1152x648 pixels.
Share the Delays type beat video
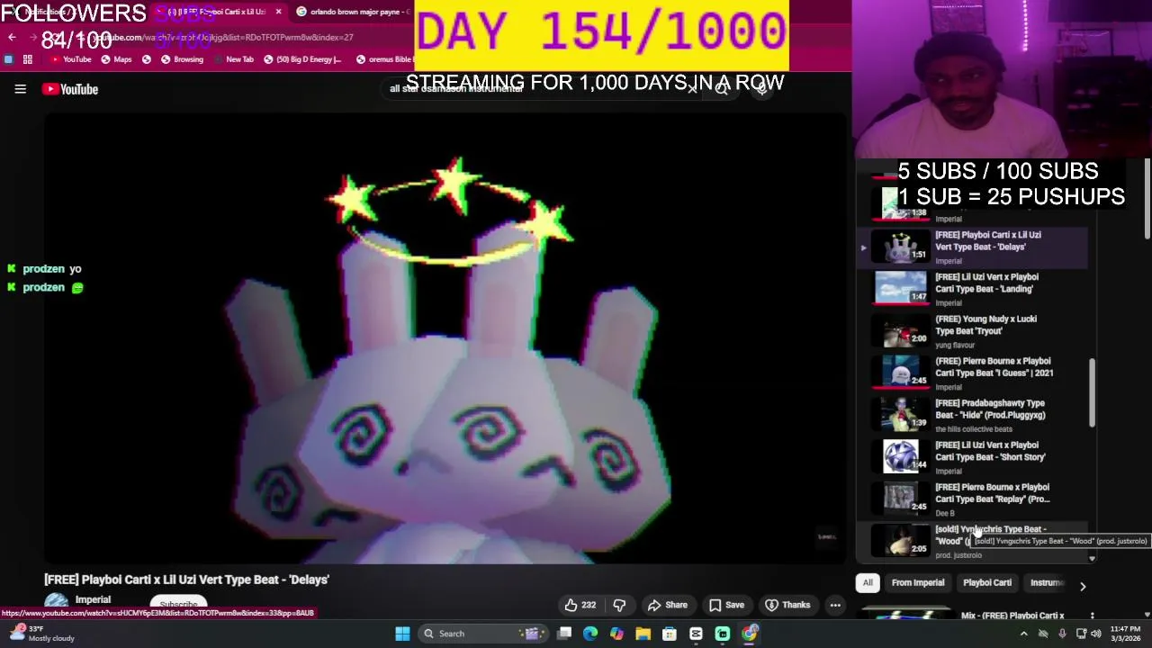pyautogui.click(x=668, y=605)
